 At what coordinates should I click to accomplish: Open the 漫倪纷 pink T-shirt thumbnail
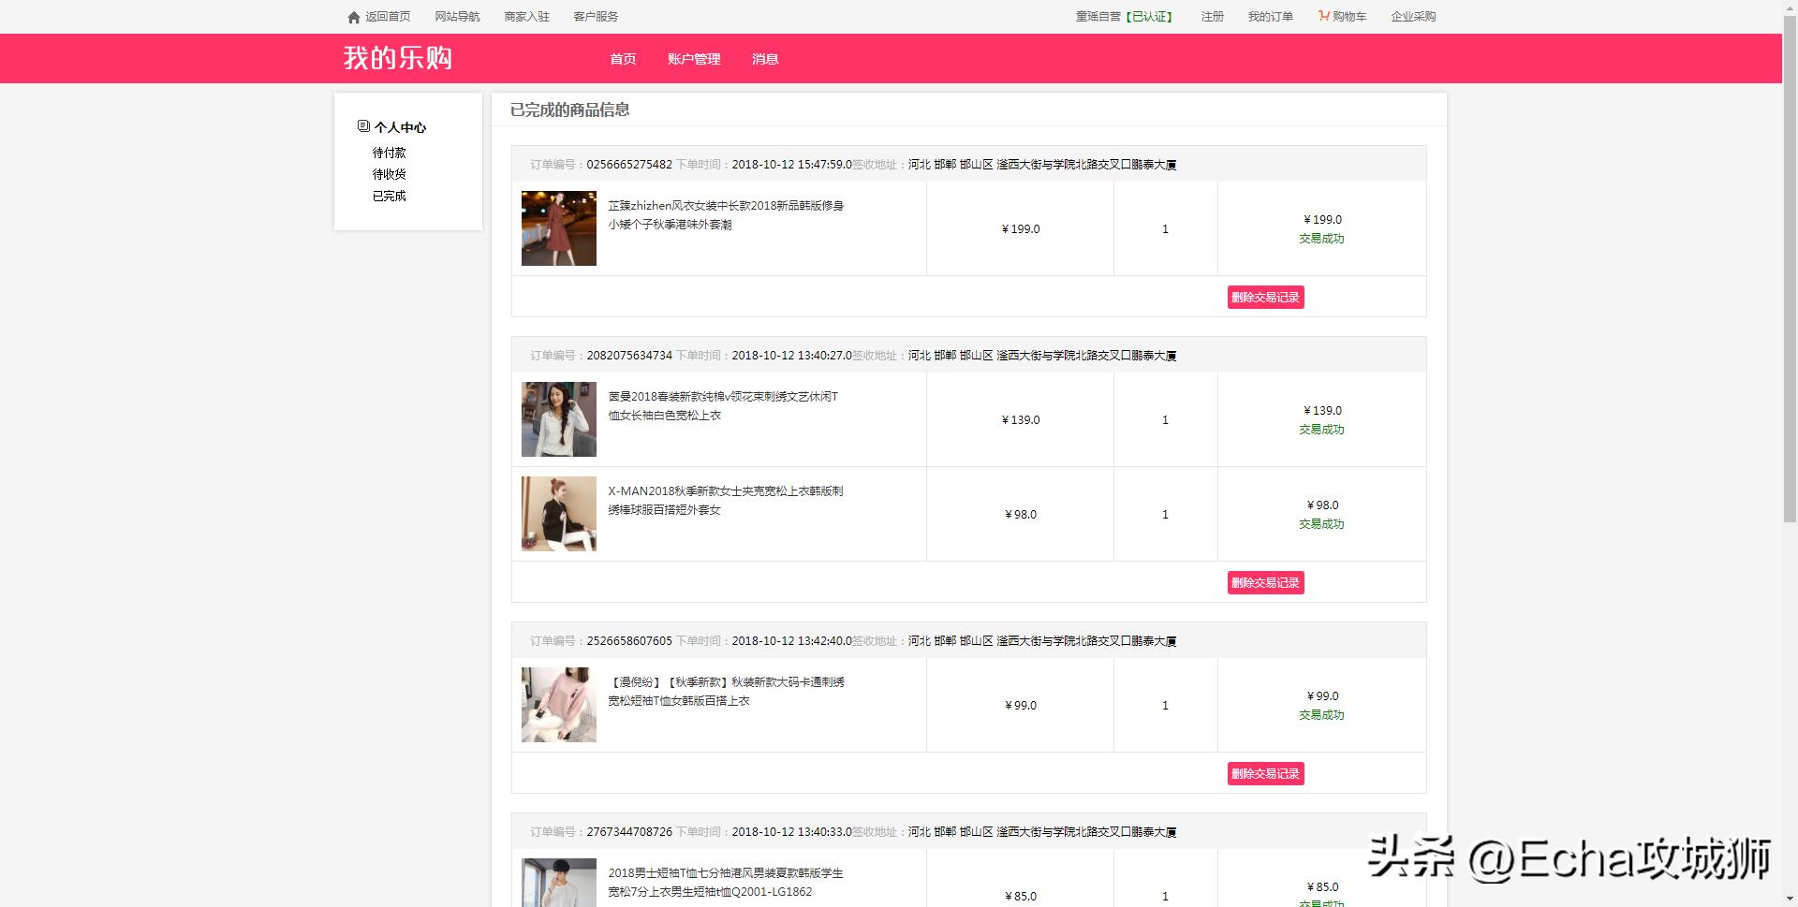[559, 705]
